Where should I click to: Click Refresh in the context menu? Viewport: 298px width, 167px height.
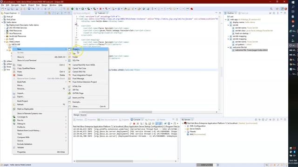point(41,104)
